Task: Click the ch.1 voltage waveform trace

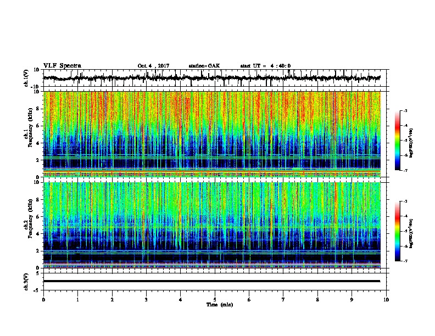Action: pos(211,78)
